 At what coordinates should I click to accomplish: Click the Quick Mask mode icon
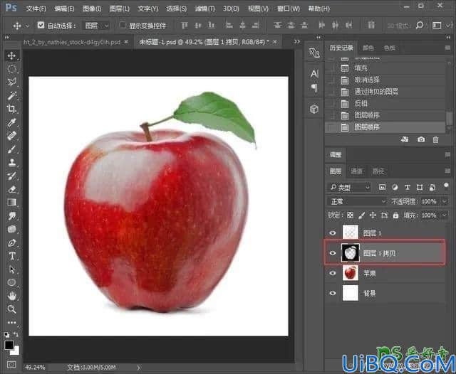click(11, 365)
